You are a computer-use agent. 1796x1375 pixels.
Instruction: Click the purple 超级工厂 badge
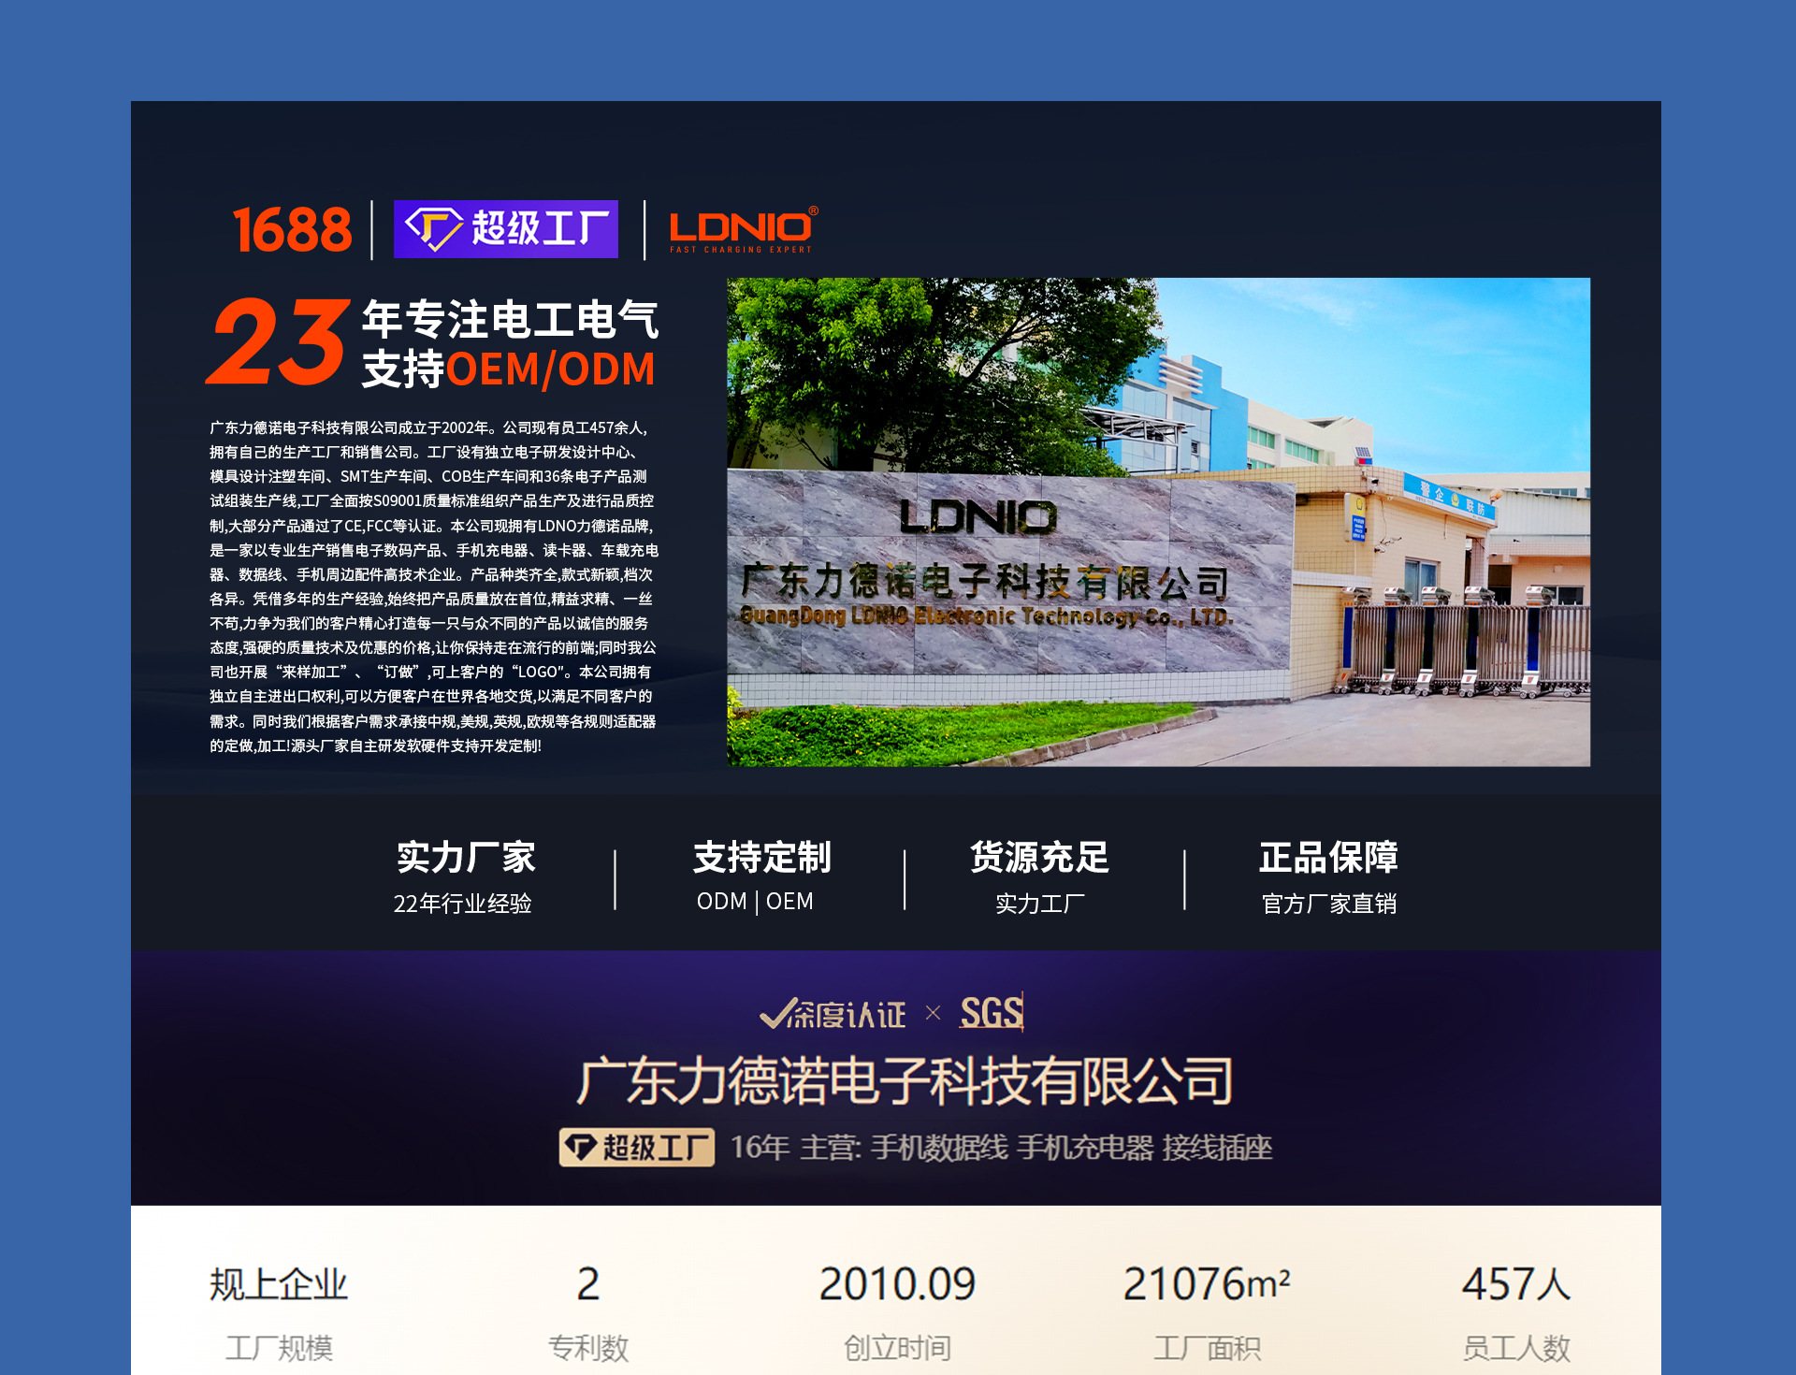506,229
